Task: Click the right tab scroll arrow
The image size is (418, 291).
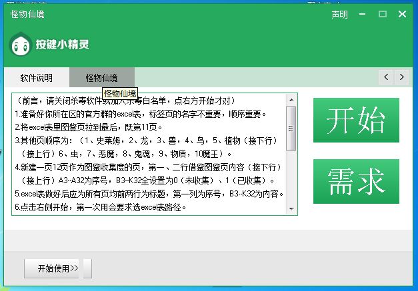Action: pyautogui.click(x=402, y=77)
